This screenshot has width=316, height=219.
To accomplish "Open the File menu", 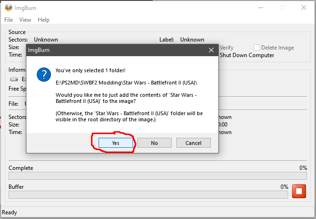I will [8, 20].
